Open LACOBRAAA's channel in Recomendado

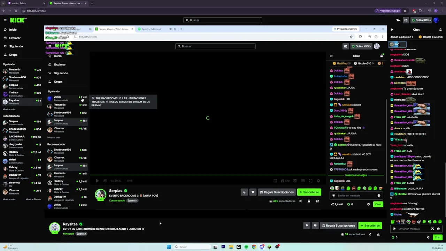coord(21,138)
